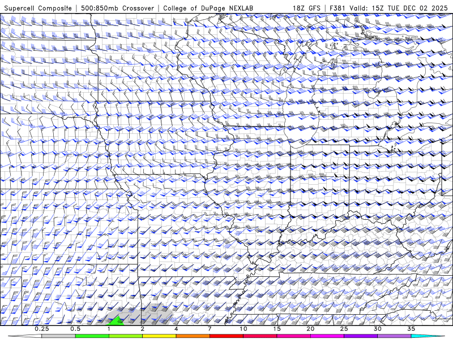
Task: Click the lime green 1–2 color bar segment
Action: (x=126, y=336)
